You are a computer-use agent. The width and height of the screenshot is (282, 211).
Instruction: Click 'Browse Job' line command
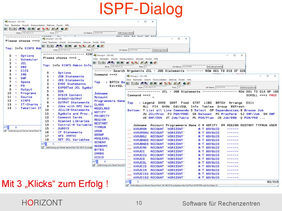[254, 110]
